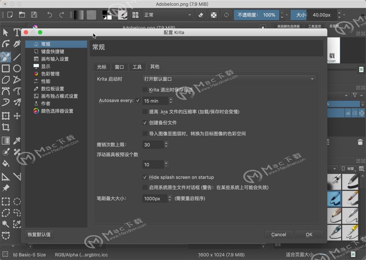Adjust maximum brush size stepper
The width and height of the screenshot is (366, 260).
point(170,199)
